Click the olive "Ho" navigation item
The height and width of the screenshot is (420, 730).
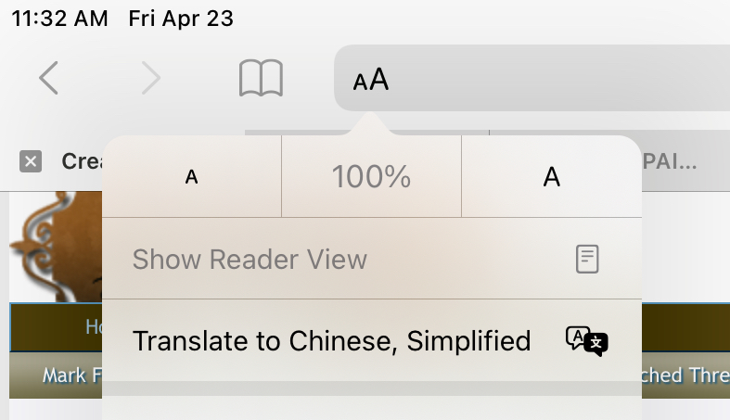(93, 326)
